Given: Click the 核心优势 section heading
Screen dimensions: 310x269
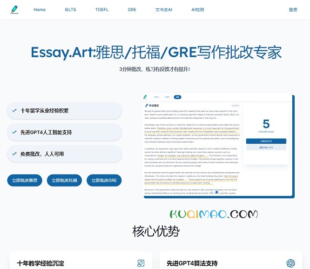Looking at the screenshot, I should 156,231.
